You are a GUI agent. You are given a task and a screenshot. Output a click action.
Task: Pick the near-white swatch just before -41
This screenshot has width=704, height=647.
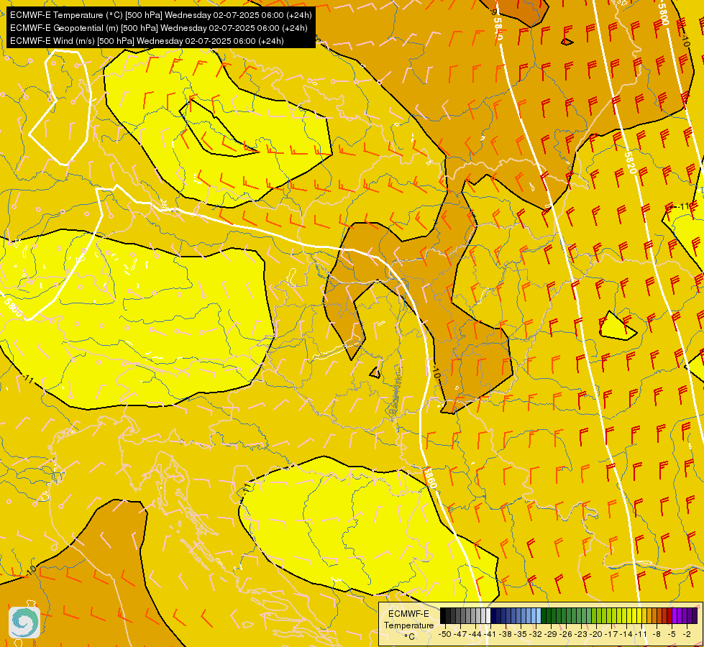(488, 615)
